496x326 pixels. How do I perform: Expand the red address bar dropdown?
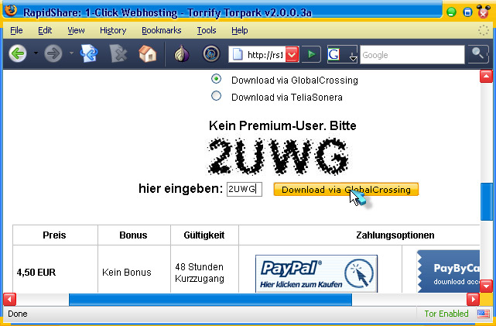point(292,54)
